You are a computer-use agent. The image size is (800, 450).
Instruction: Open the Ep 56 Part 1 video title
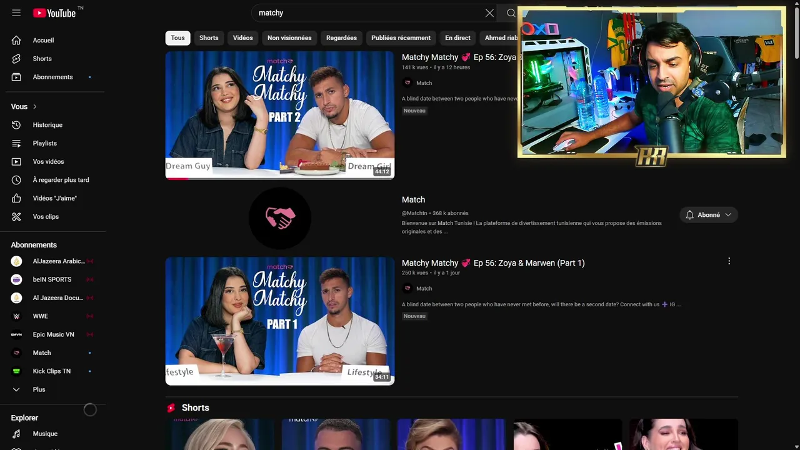(493, 263)
